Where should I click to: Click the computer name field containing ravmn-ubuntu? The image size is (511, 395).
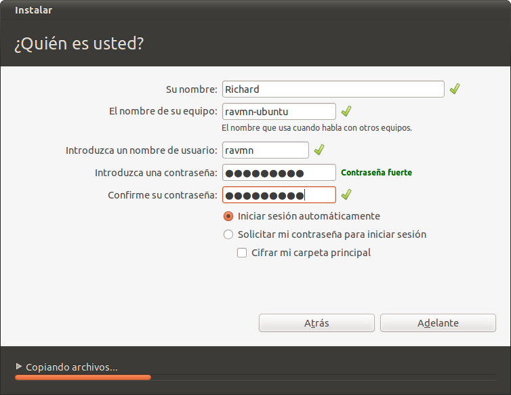[279, 111]
